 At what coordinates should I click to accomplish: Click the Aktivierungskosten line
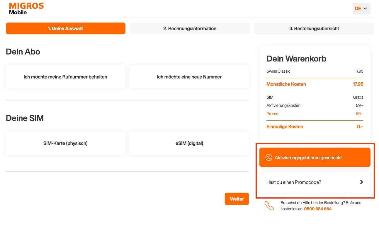[x=283, y=105]
